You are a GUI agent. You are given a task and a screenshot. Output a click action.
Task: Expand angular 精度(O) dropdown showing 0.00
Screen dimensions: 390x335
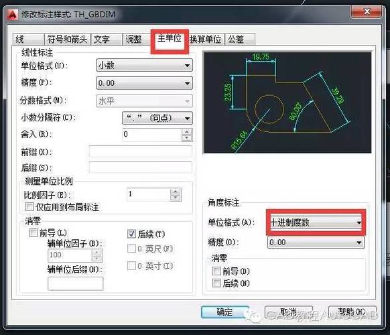point(316,243)
